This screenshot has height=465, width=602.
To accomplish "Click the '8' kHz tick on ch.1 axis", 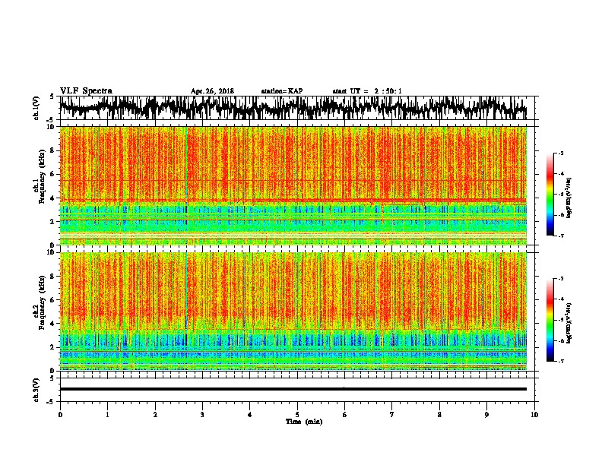I will tap(53, 150).
